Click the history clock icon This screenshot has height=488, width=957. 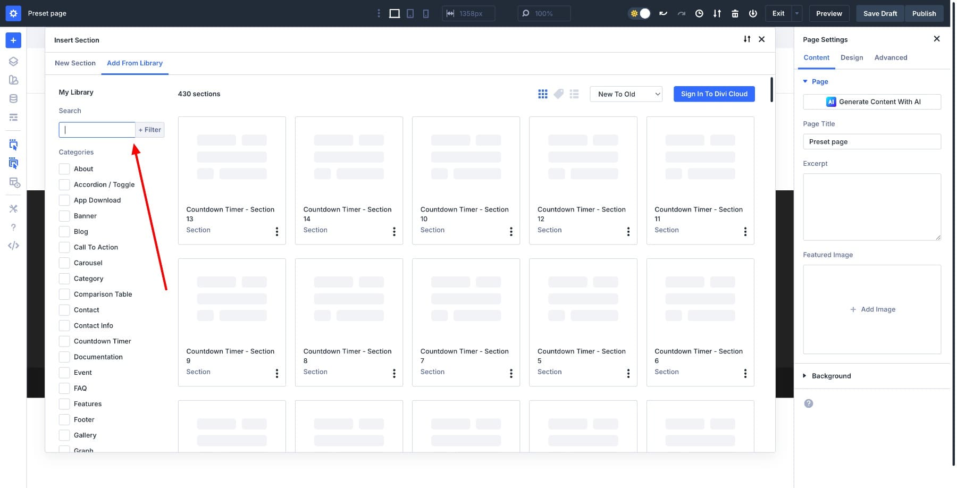[699, 14]
